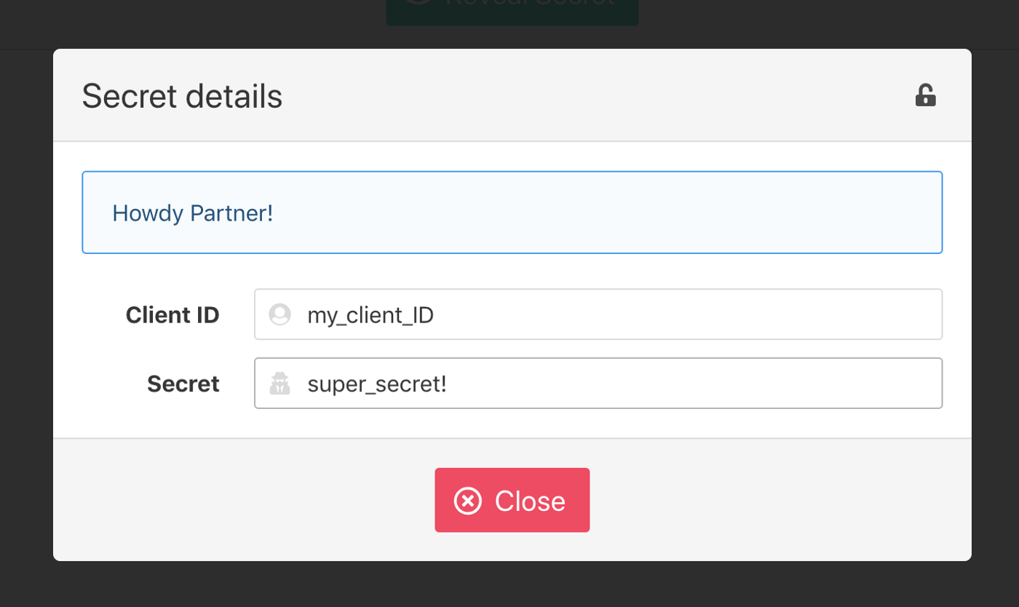Click the Howdy Partner! notification box
Screen dimensions: 1019x607
512,213
